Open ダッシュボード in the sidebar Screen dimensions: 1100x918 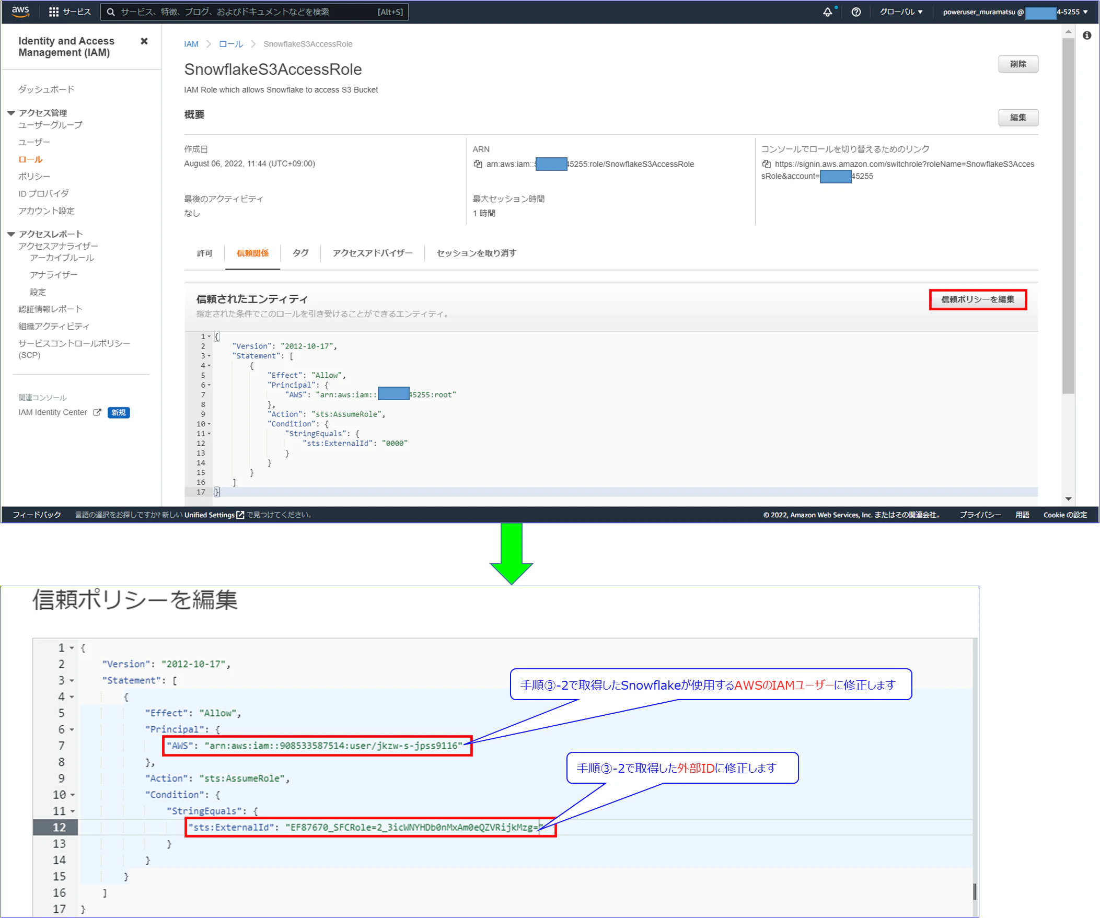point(46,89)
